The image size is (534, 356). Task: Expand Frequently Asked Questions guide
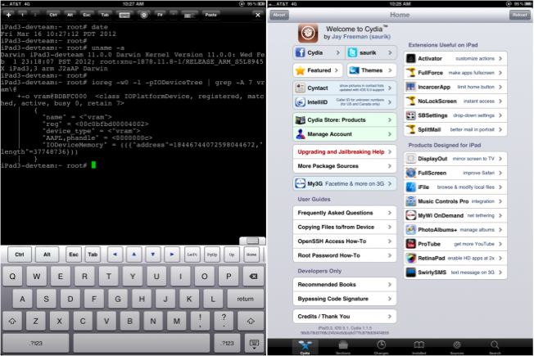tap(343, 212)
